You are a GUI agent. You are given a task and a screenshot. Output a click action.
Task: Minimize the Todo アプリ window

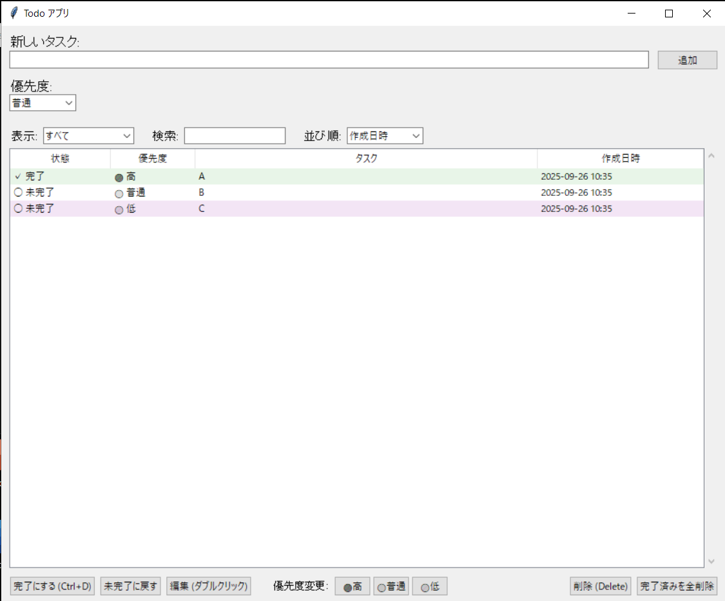(631, 14)
